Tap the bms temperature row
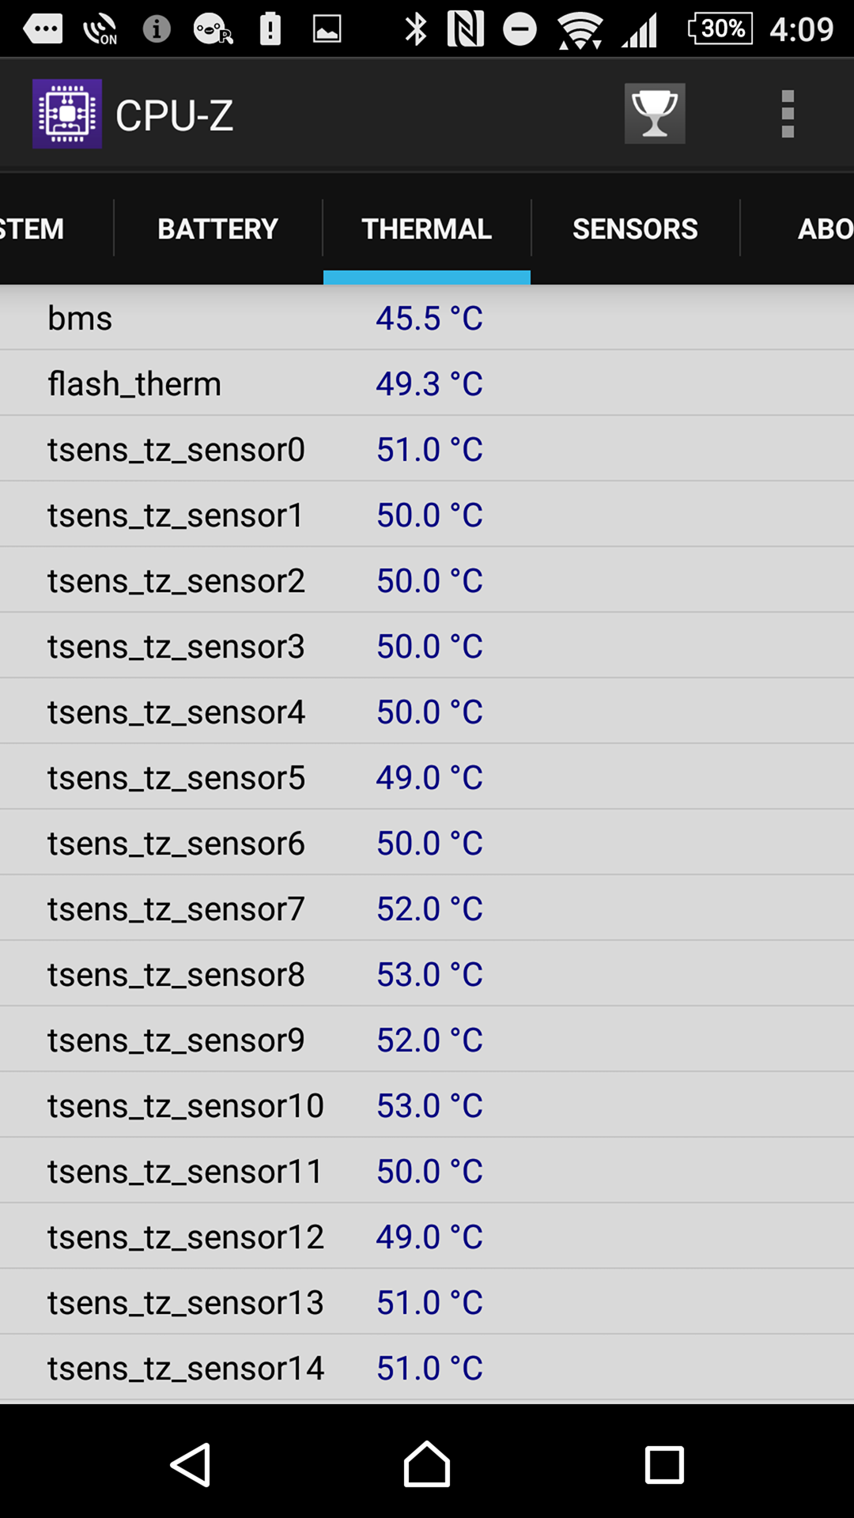This screenshot has height=1518, width=854. click(x=427, y=318)
